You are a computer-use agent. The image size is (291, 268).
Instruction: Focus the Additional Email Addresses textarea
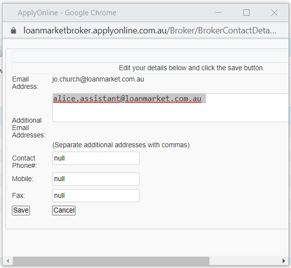coord(171,107)
